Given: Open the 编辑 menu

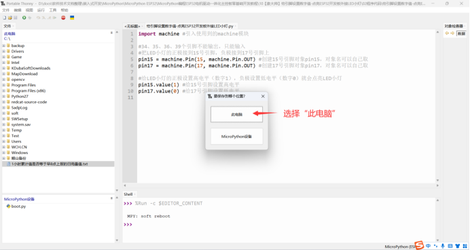Looking at the screenshot, I should (x=18, y=10).
